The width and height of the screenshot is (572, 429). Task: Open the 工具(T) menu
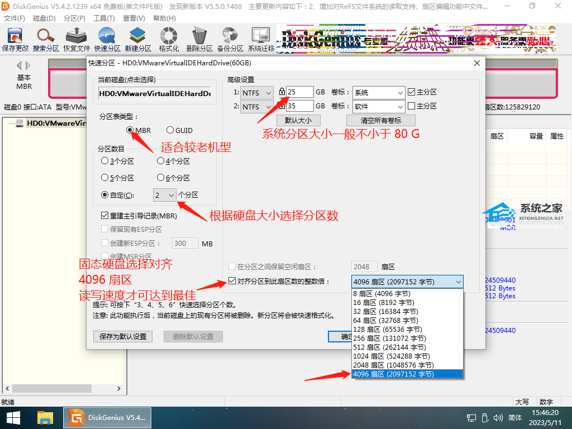pyautogui.click(x=104, y=18)
